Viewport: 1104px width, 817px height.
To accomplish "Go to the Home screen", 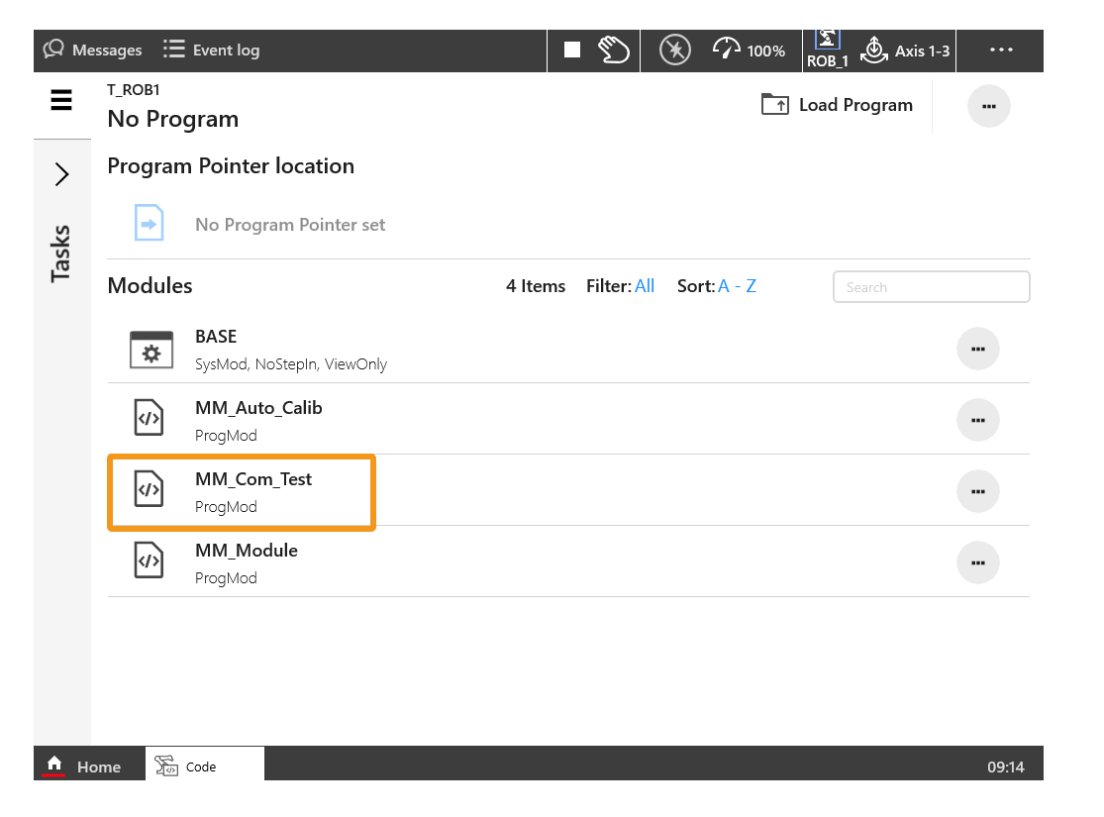I will (x=85, y=766).
